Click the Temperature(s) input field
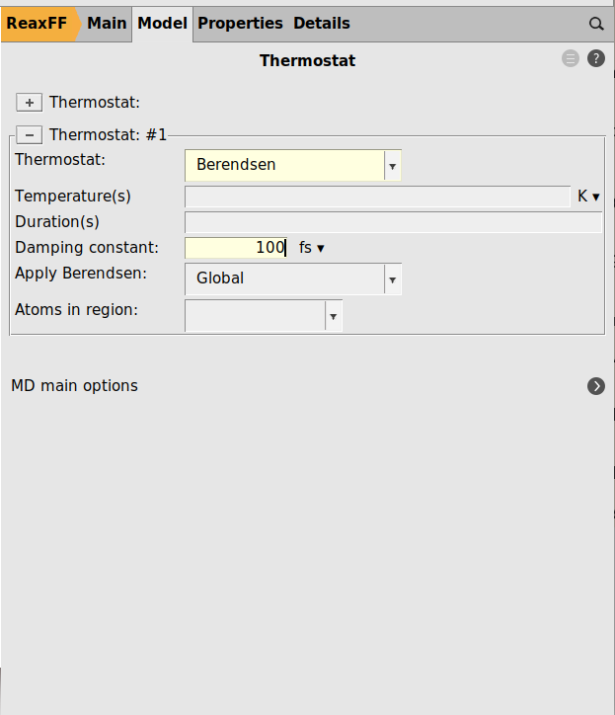 377,197
